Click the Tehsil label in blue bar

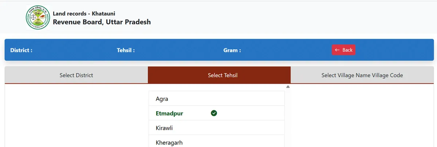pyautogui.click(x=126, y=50)
